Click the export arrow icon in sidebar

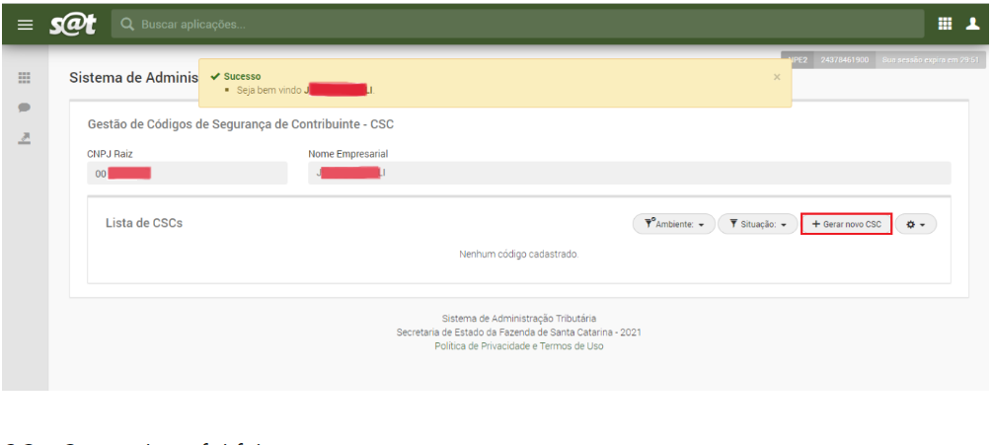point(26,137)
